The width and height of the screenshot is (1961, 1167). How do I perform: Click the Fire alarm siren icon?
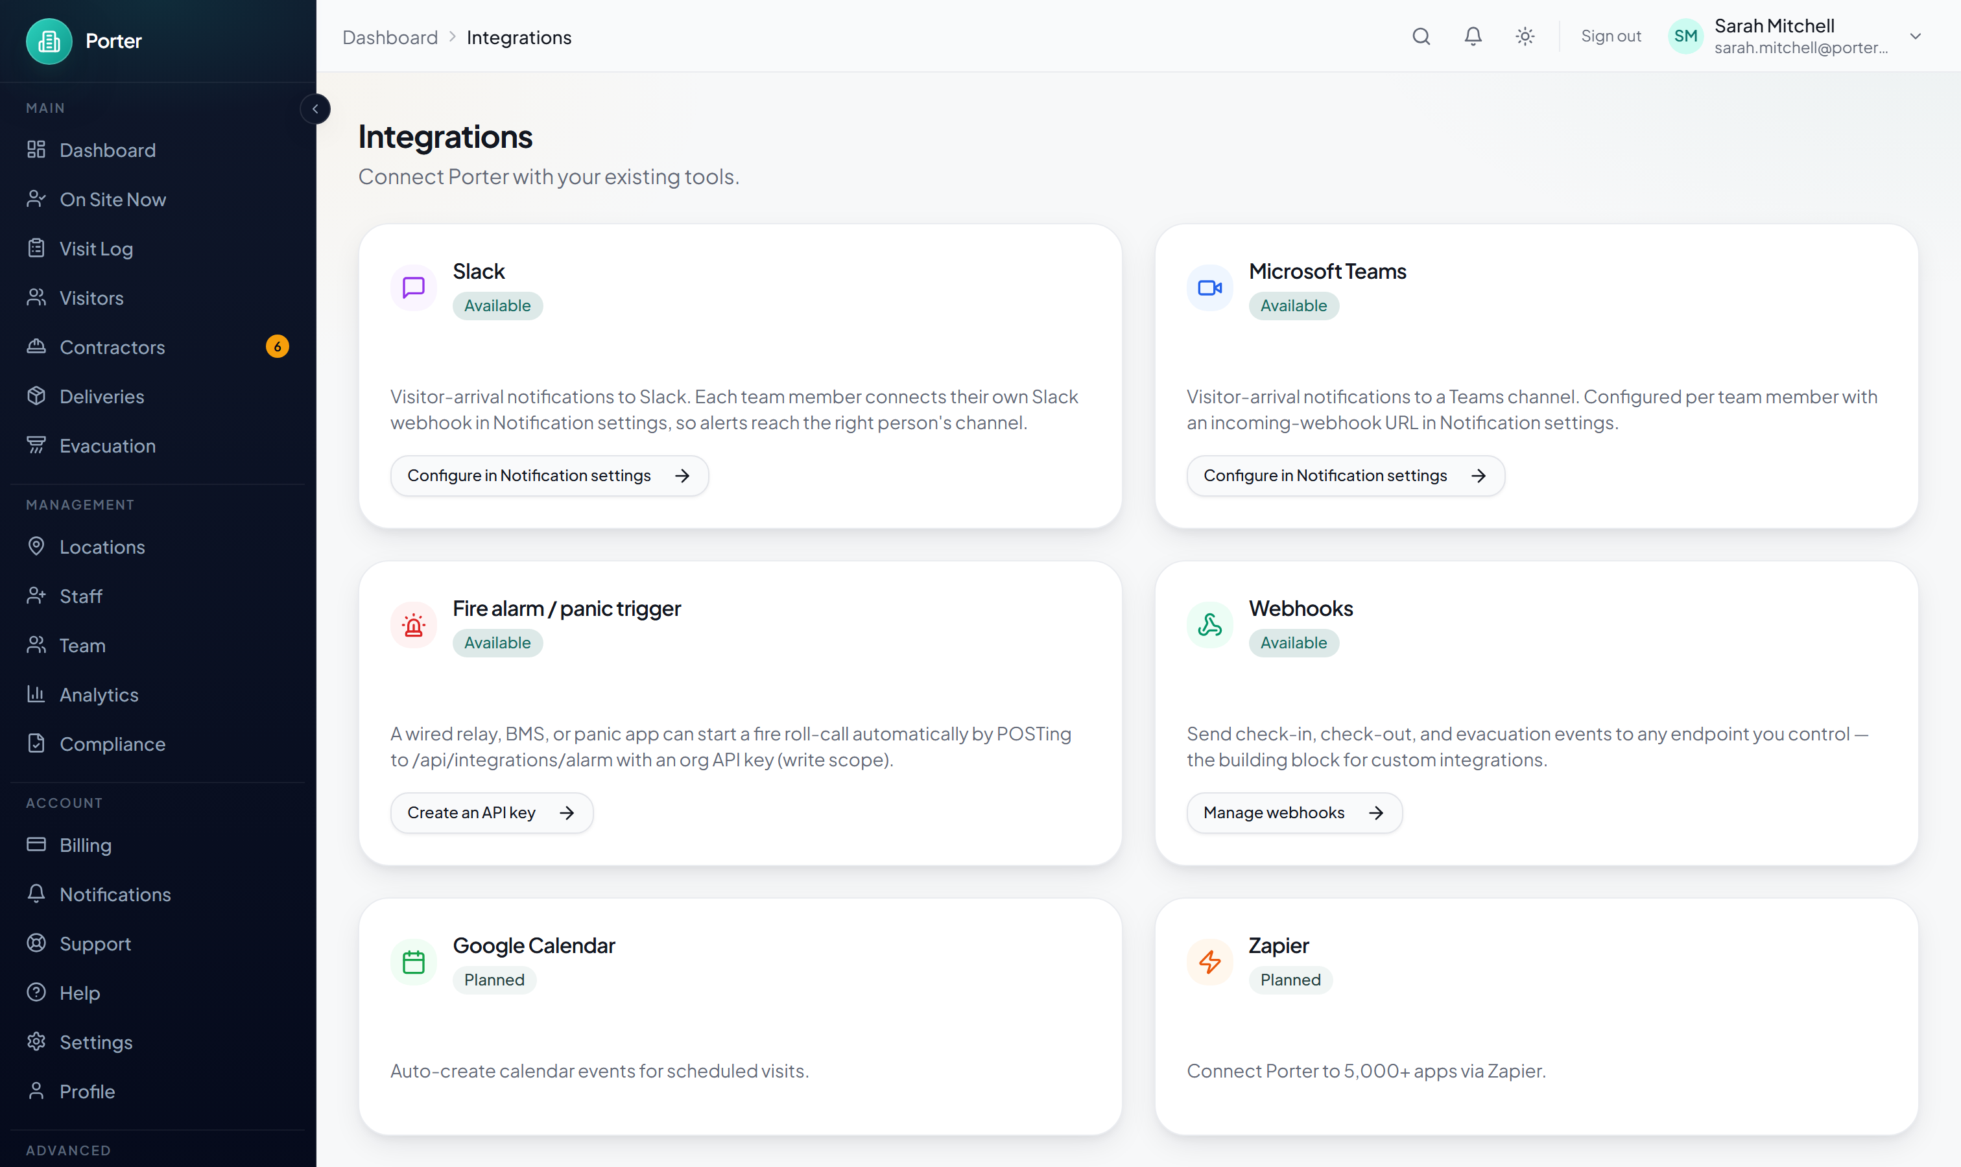click(414, 625)
